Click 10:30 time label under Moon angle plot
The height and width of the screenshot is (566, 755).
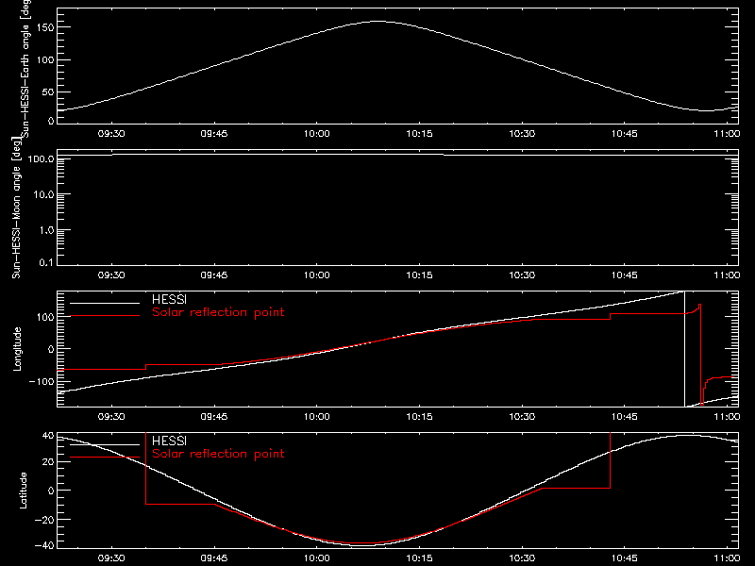pyautogui.click(x=522, y=275)
